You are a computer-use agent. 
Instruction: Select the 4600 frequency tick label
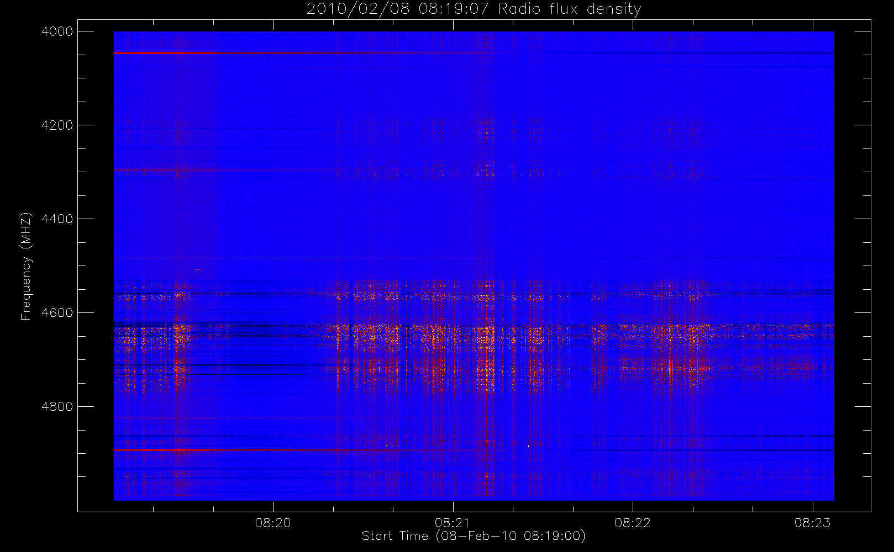pos(57,313)
